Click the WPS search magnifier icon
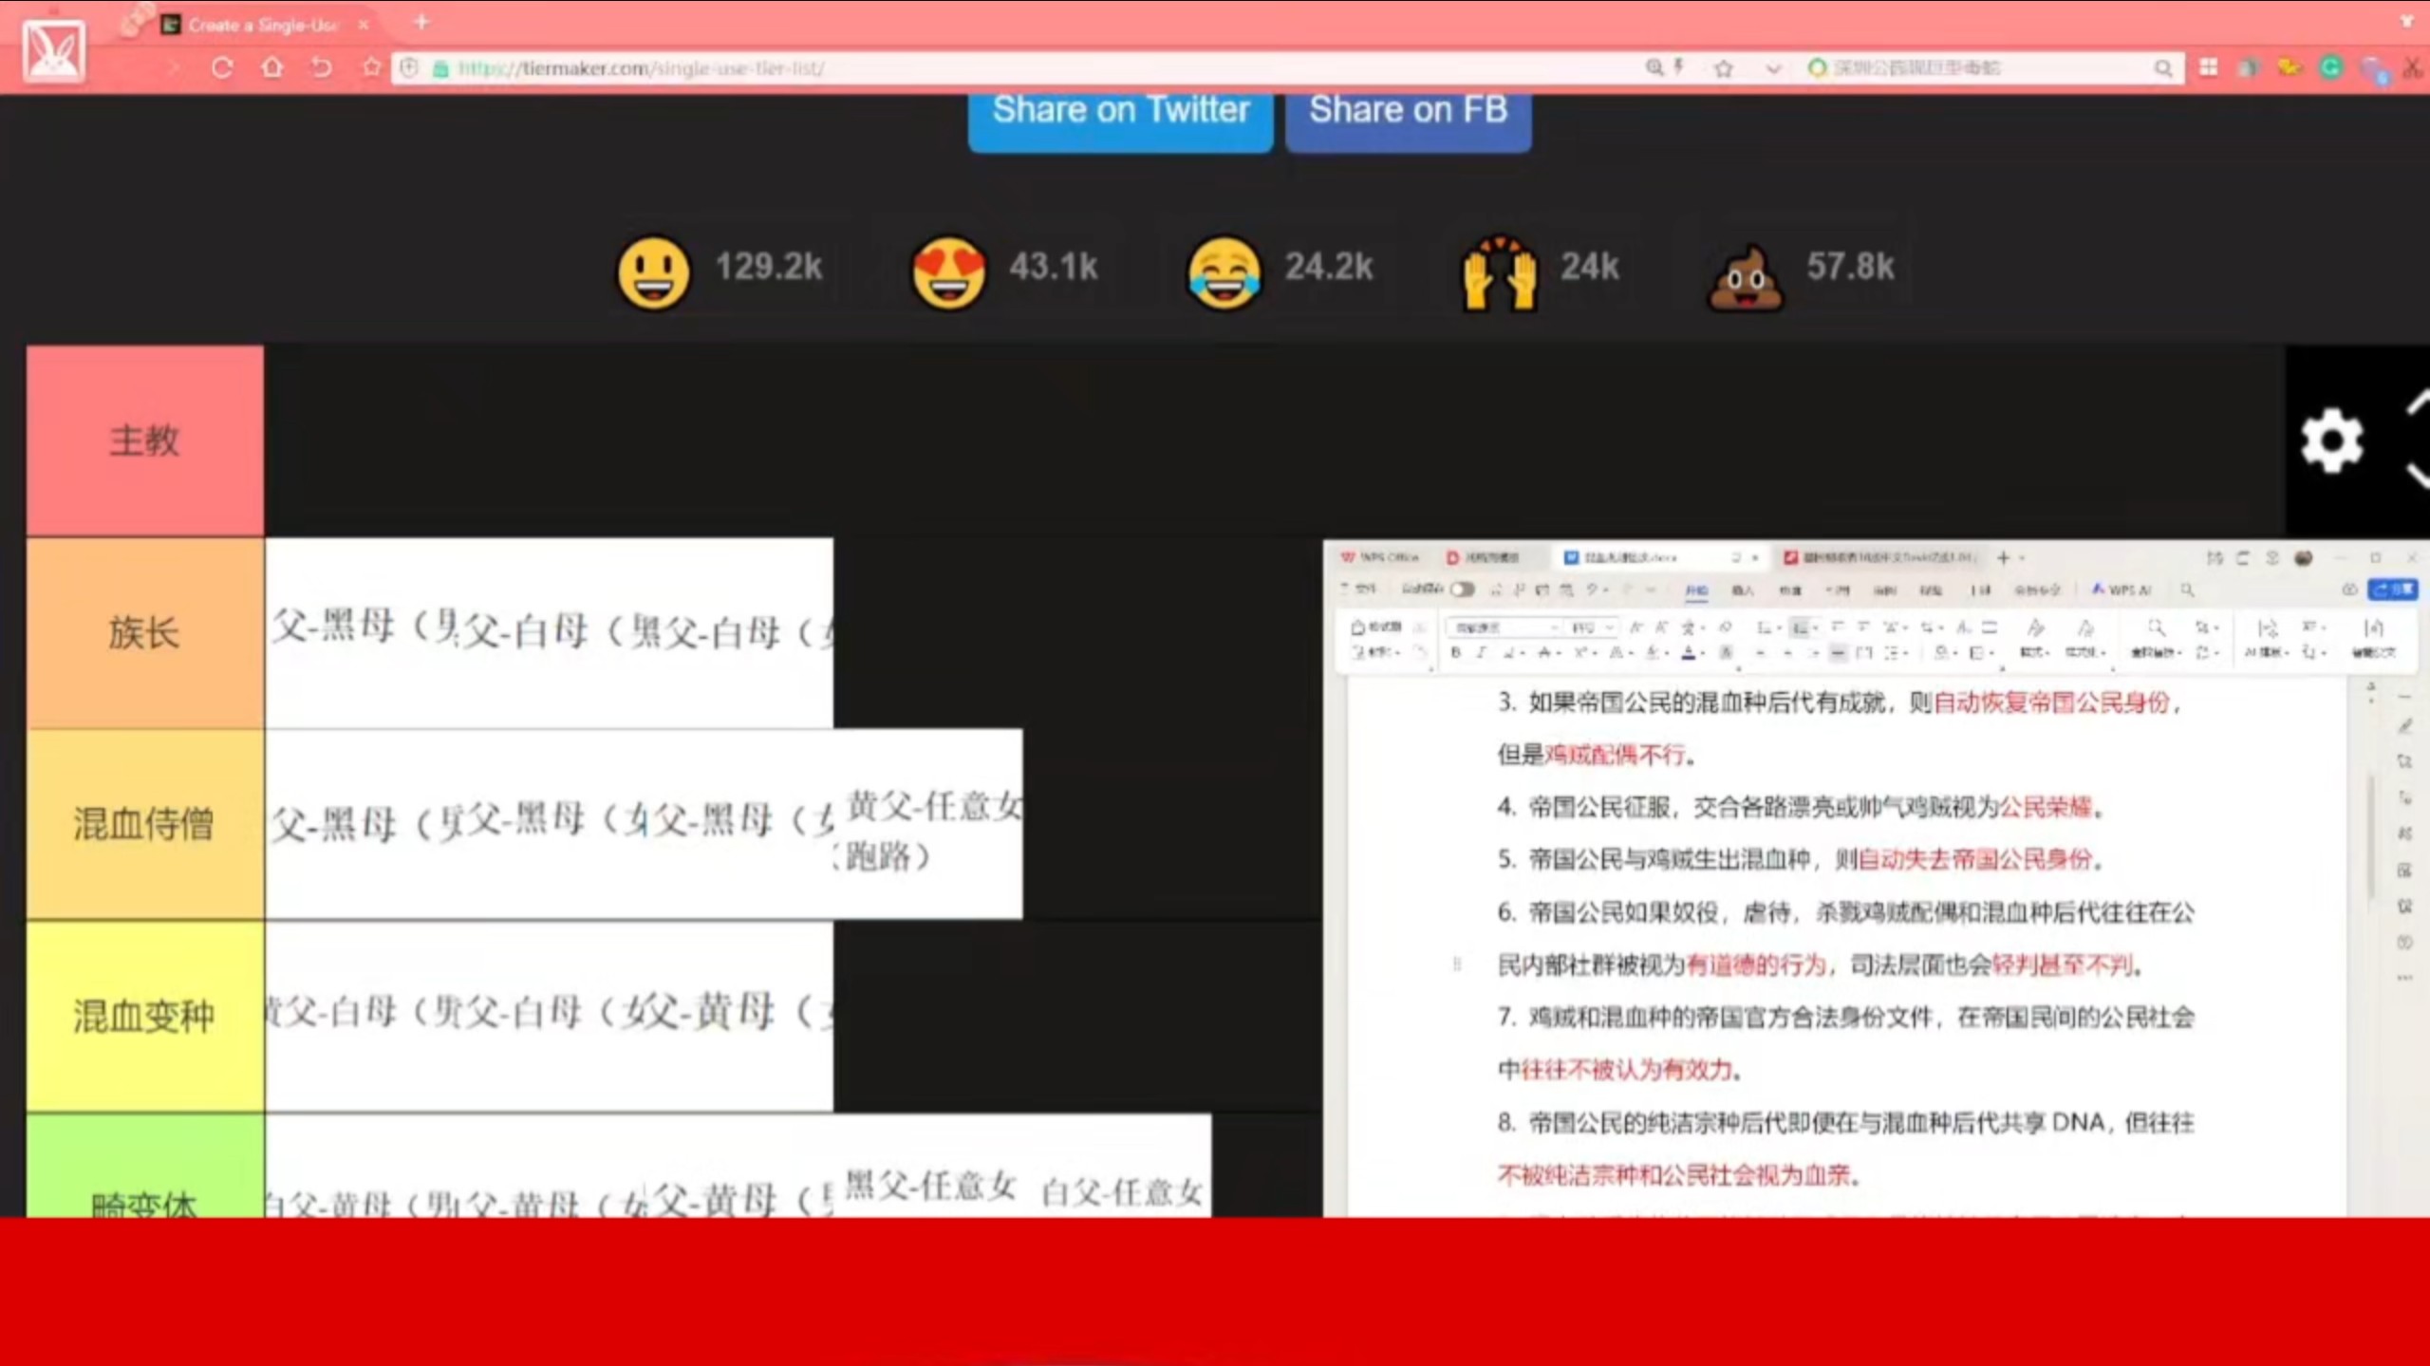This screenshot has height=1366, width=2430. tap(2187, 590)
